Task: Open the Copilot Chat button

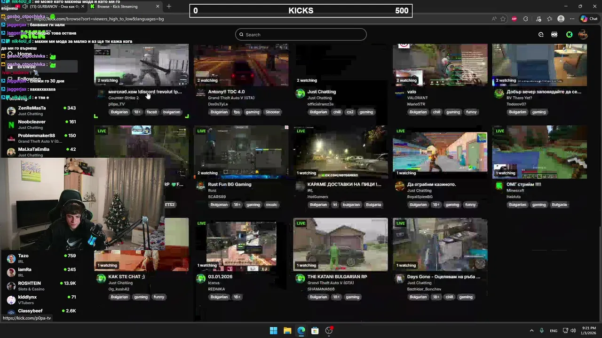Action: click(589, 19)
